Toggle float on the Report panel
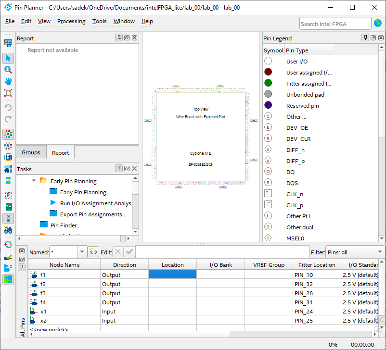This screenshot has width=386, height=350. tap(127, 38)
